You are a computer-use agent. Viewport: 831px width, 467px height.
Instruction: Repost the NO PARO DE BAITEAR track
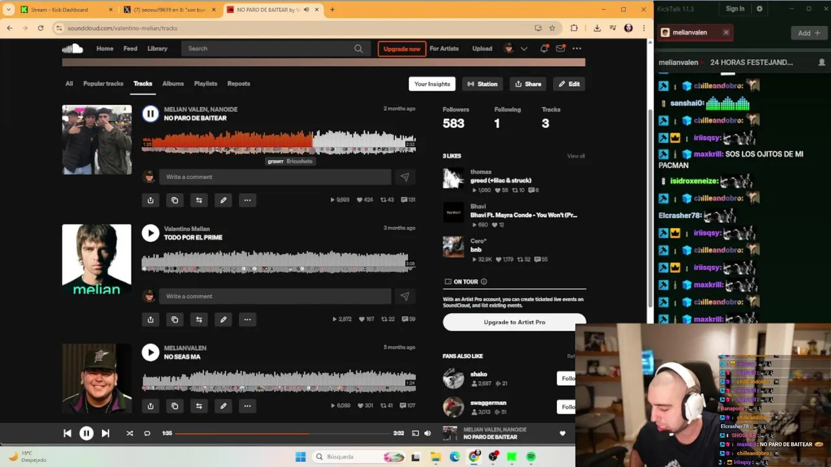(x=199, y=200)
